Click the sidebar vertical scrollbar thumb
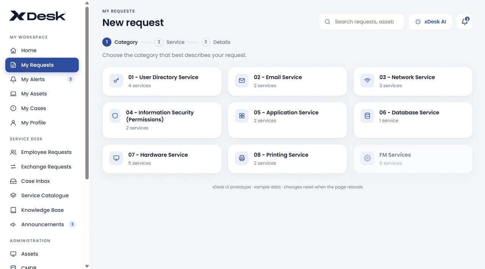Screen dimensions: 485x269 87,93
